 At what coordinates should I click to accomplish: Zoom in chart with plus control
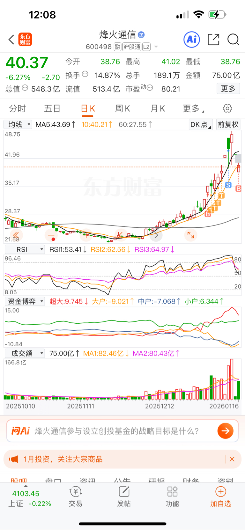pyautogui.click(x=86, y=235)
